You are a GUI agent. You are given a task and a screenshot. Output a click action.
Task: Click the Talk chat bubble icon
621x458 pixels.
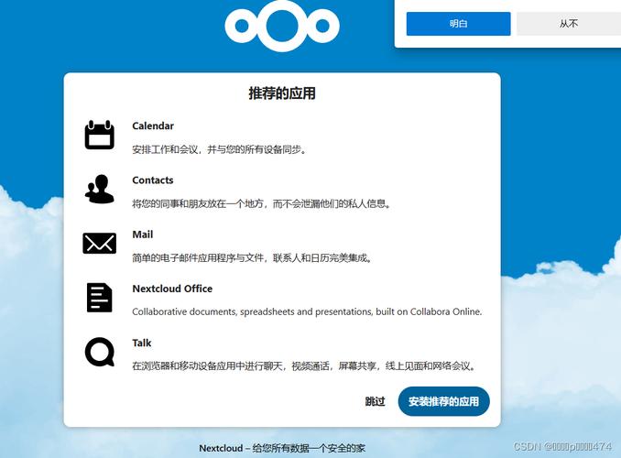pos(100,352)
